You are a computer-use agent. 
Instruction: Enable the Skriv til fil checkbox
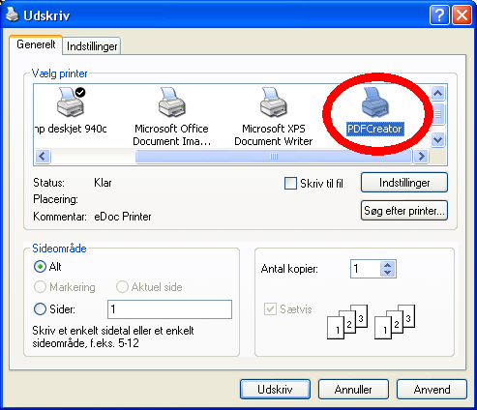coord(290,184)
